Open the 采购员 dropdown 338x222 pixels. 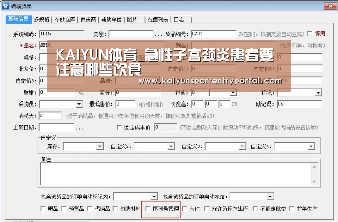click(x=79, y=104)
